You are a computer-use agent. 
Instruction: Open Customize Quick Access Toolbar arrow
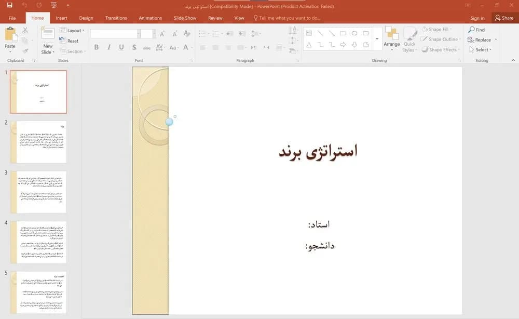click(68, 5)
